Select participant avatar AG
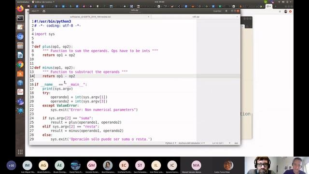 tap(43, 165)
